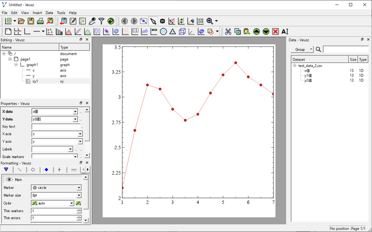The width and height of the screenshot is (372, 232).
Task: Click the import data icon
Action: click(63, 21)
